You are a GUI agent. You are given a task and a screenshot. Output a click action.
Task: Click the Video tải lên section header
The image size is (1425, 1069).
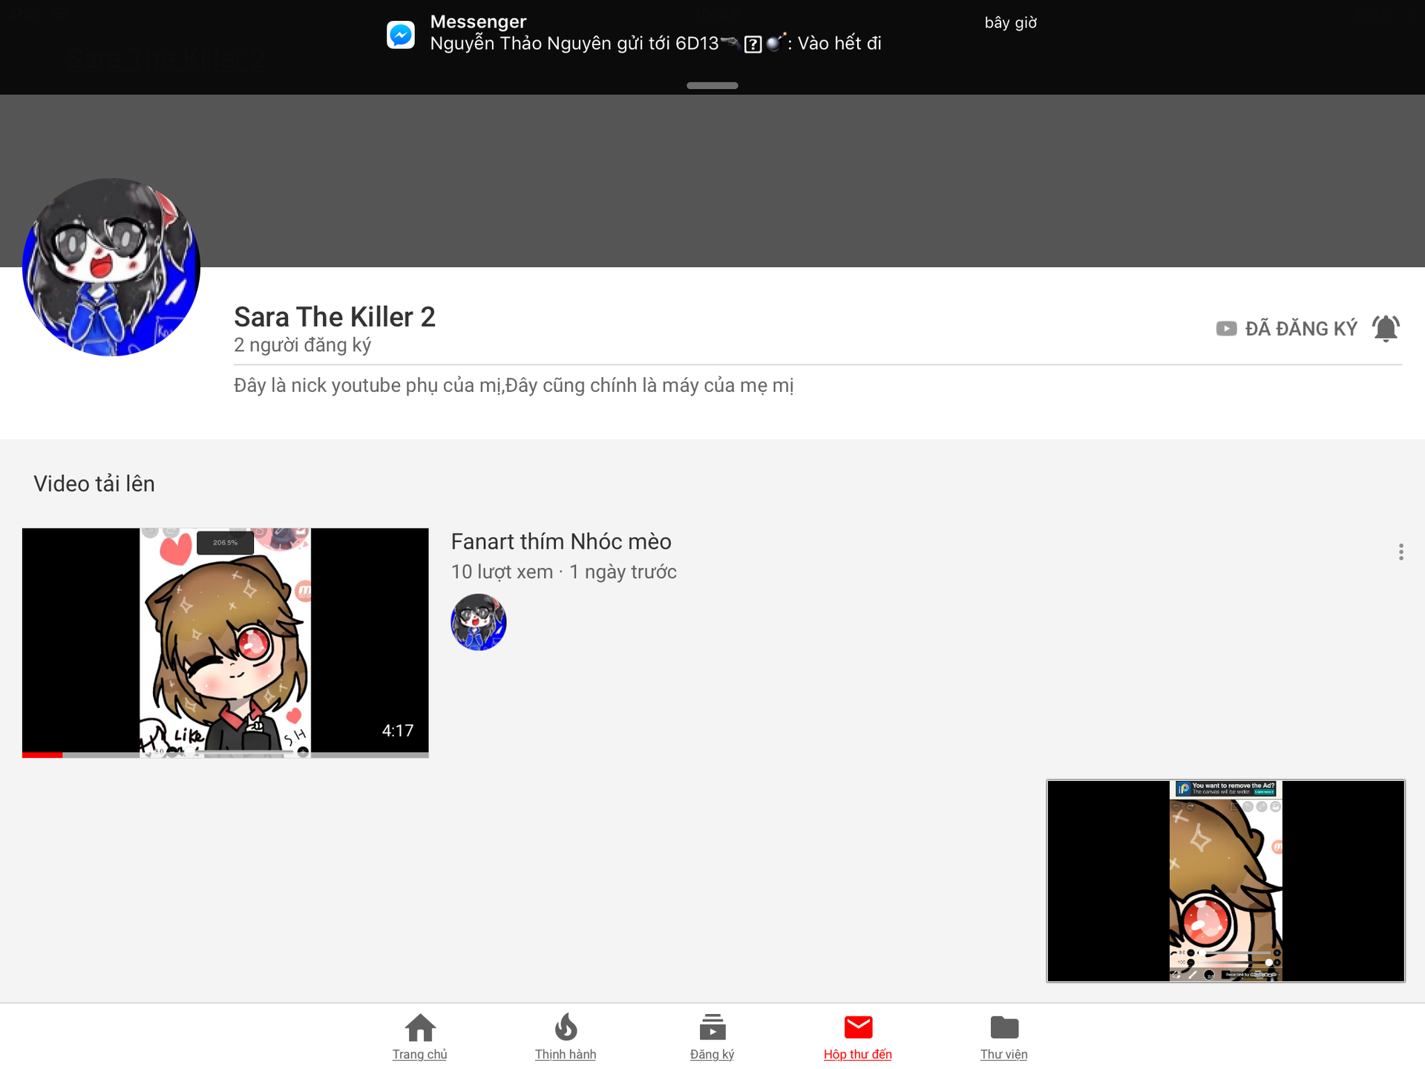pyautogui.click(x=94, y=483)
